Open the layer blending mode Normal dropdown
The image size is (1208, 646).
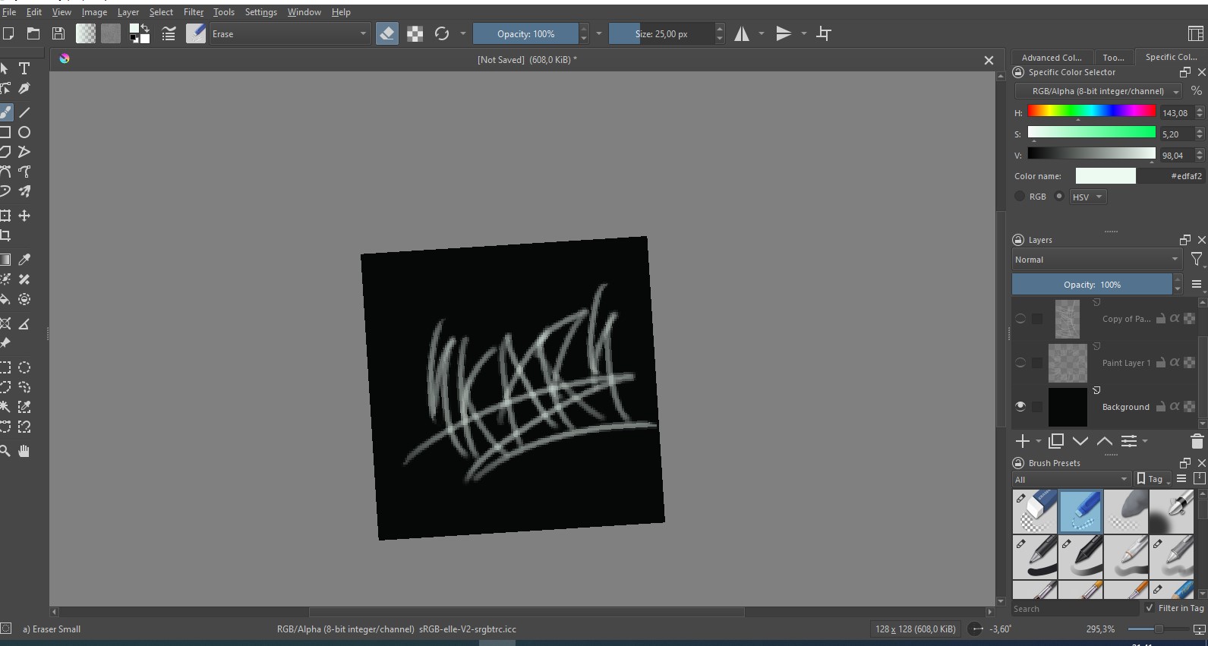coord(1096,260)
